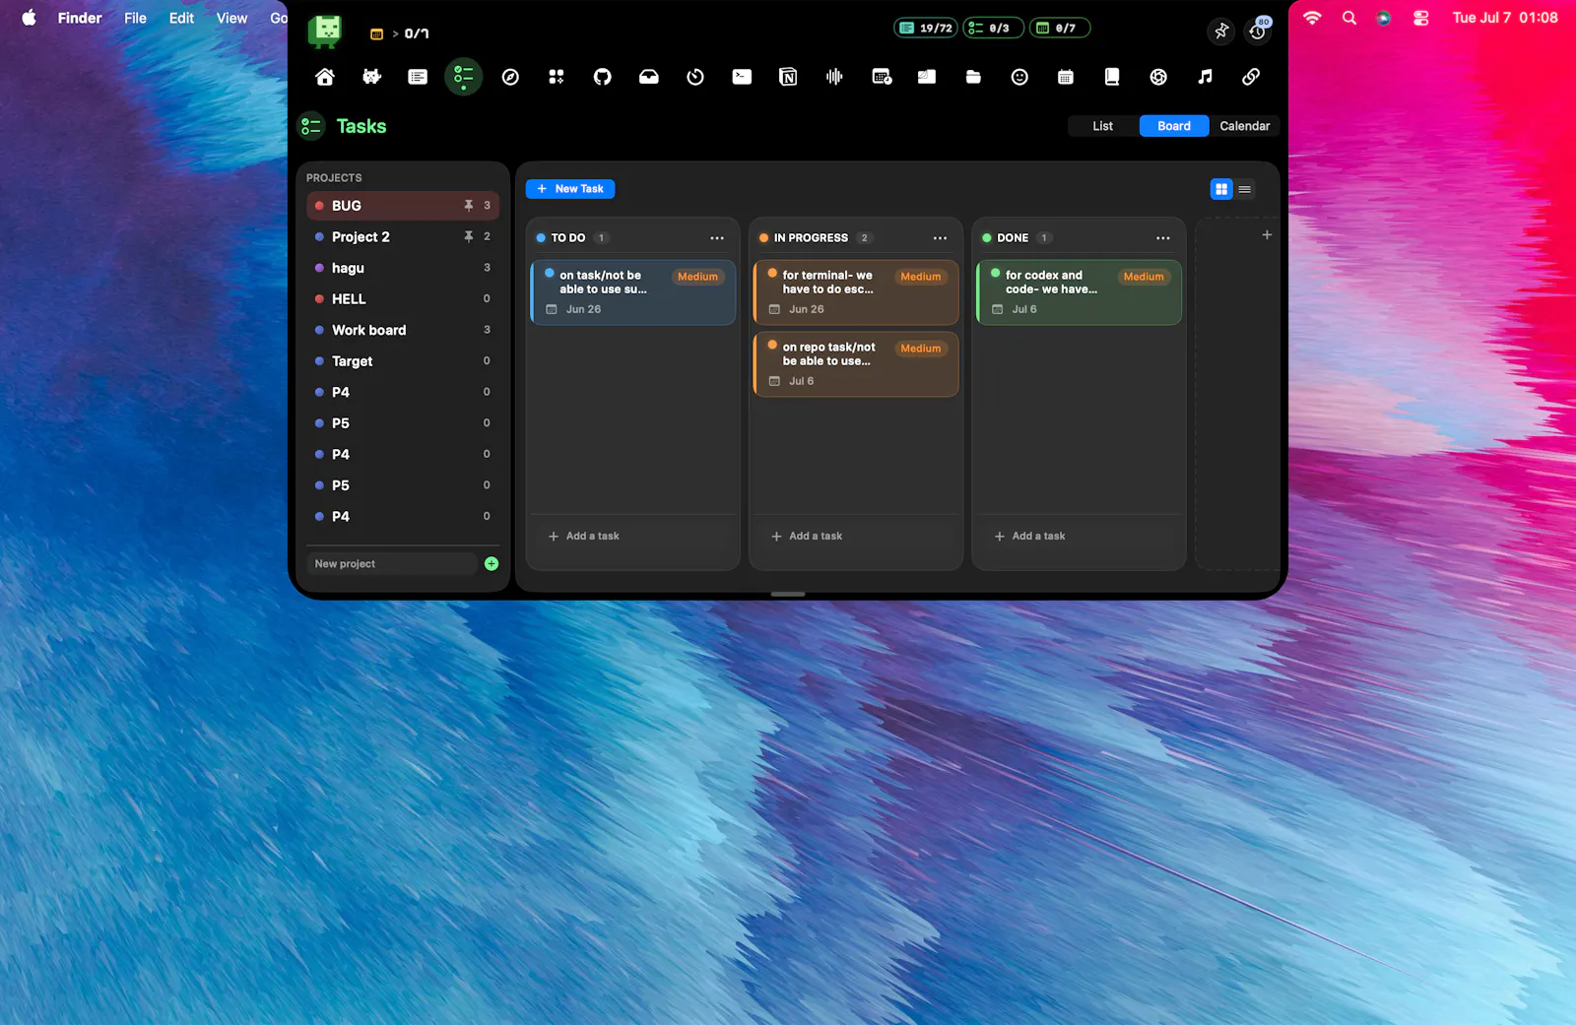
Task: Select the Target project
Action: pos(403,361)
